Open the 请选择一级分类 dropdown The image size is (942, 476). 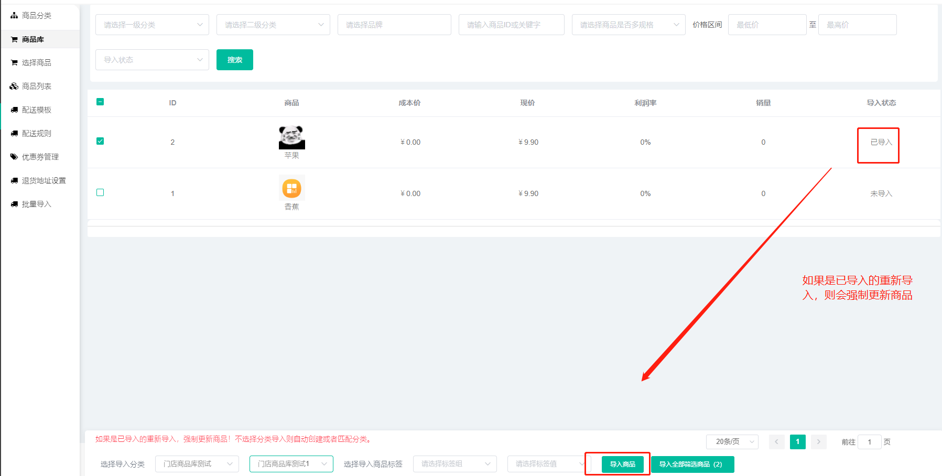152,25
